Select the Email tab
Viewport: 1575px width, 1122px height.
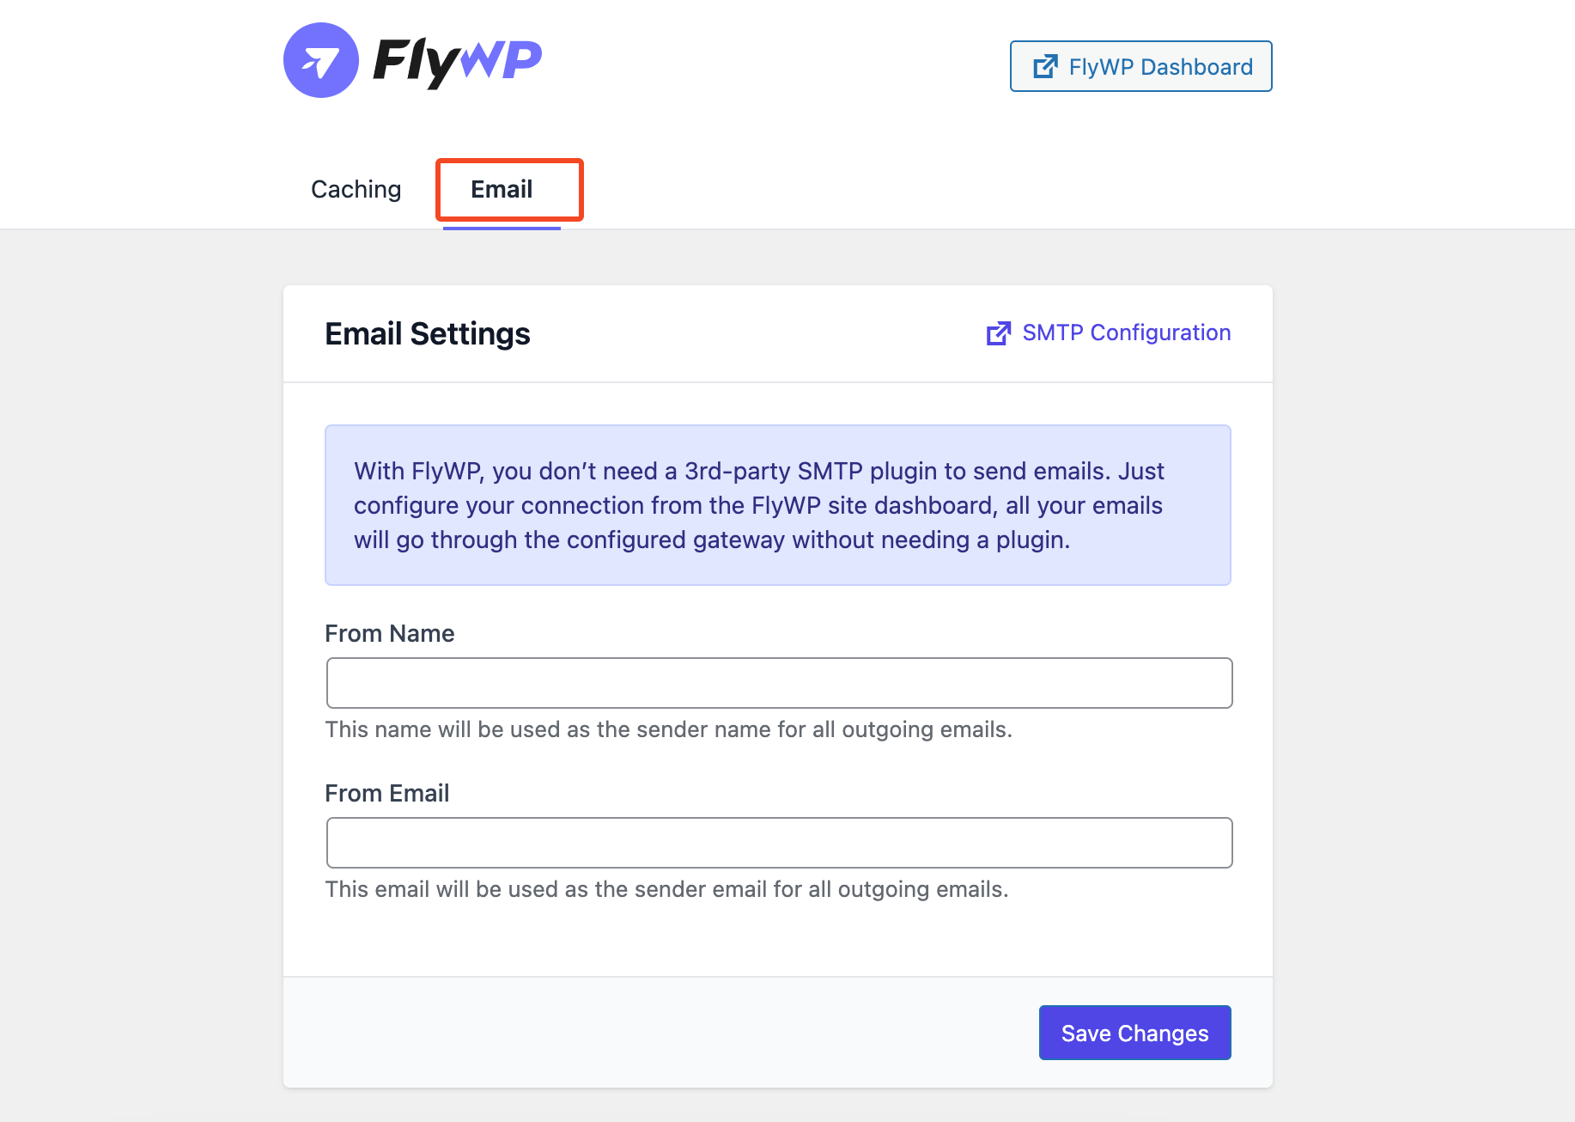point(502,189)
